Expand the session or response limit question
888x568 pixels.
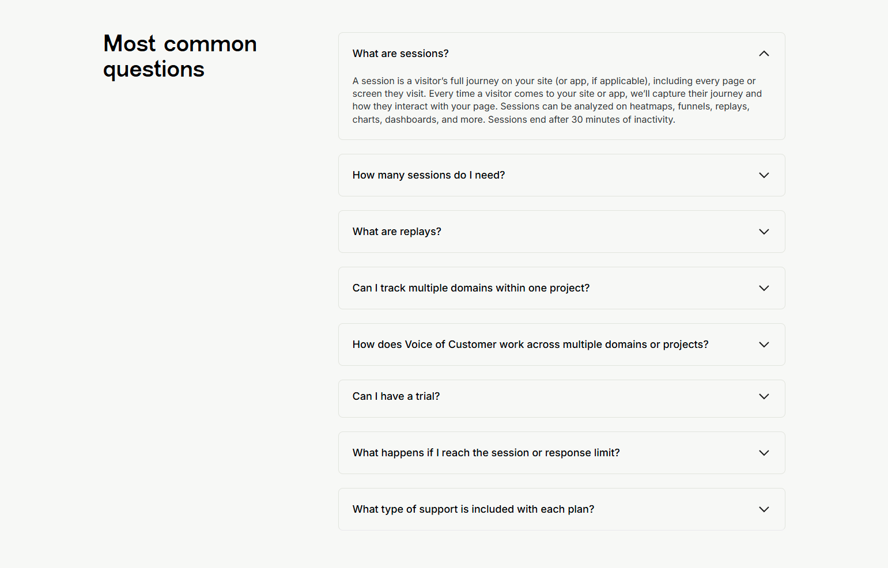[561, 453]
